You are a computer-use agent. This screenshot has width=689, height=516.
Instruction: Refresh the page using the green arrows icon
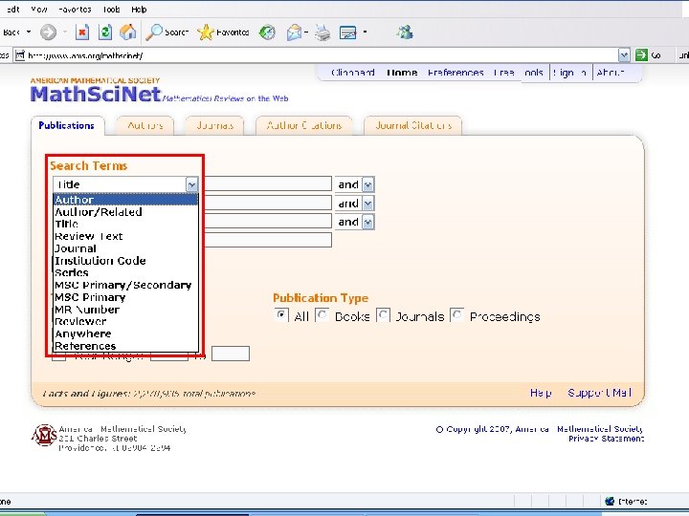pyautogui.click(x=105, y=32)
